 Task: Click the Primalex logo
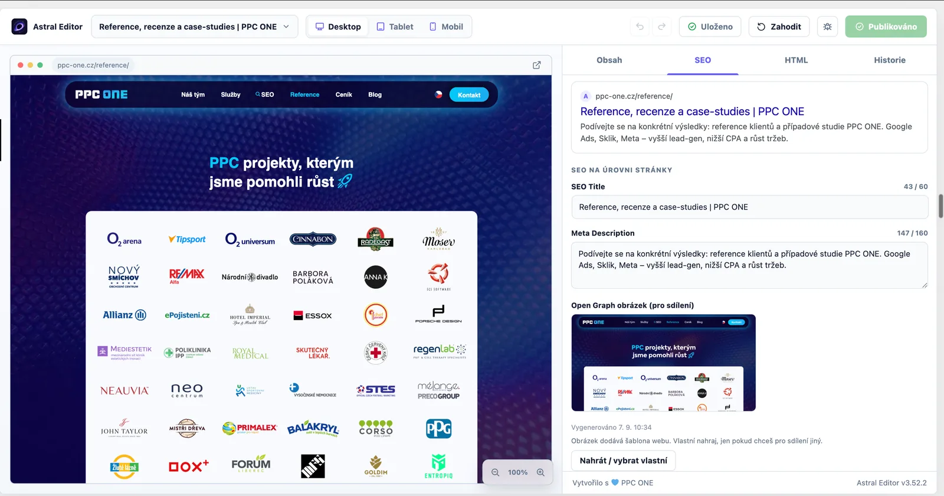click(x=250, y=428)
